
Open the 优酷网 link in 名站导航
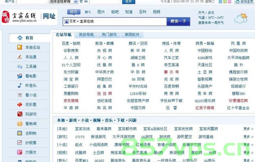click(104, 65)
